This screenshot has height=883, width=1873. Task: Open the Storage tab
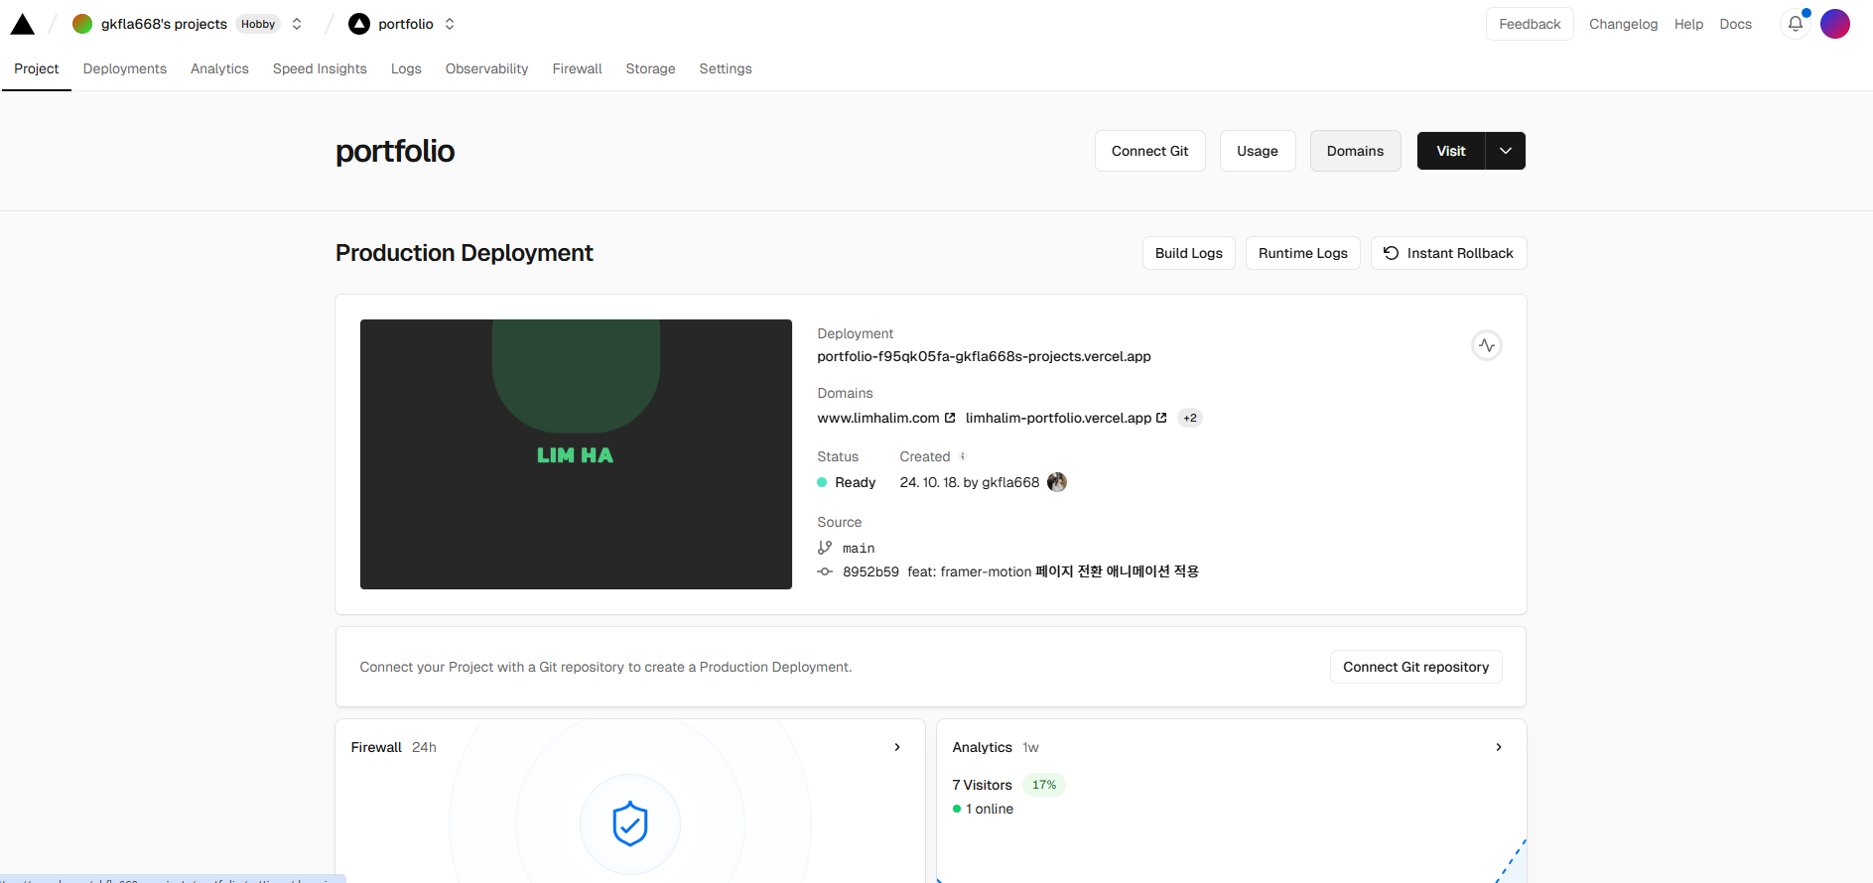point(650,68)
